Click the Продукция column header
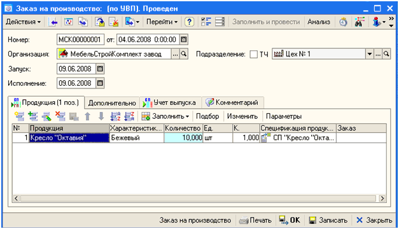This screenshot has height=229, width=399. tap(69, 128)
